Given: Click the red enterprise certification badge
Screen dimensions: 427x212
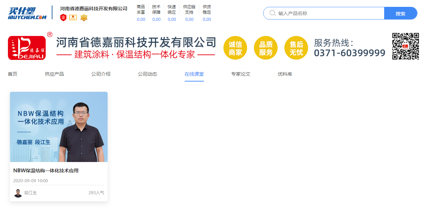Looking at the screenshot, I should point(63,17).
